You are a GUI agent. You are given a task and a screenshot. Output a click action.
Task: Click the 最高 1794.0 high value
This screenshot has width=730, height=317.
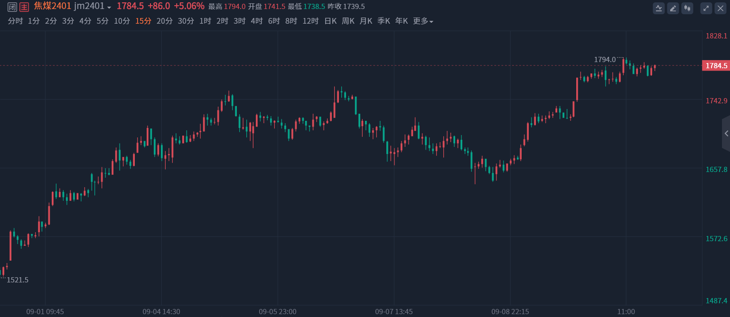(227, 7)
